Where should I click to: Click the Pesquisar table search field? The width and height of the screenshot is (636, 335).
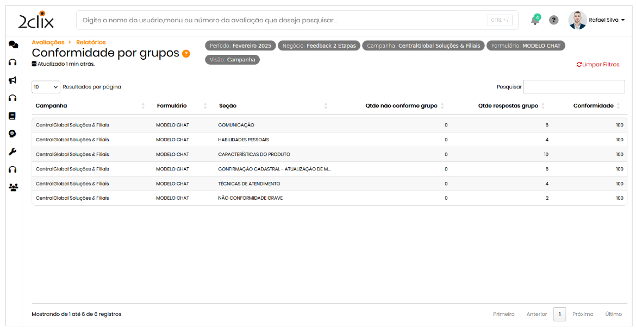tap(573, 87)
